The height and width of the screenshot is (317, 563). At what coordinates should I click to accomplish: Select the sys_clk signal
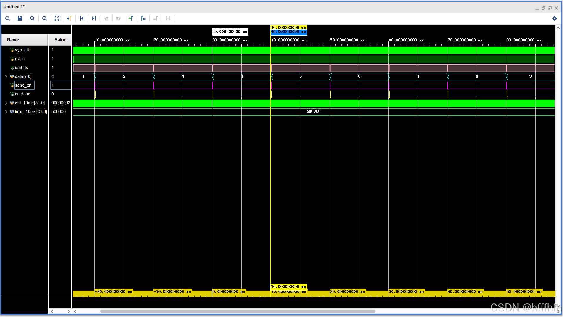[x=22, y=50]
